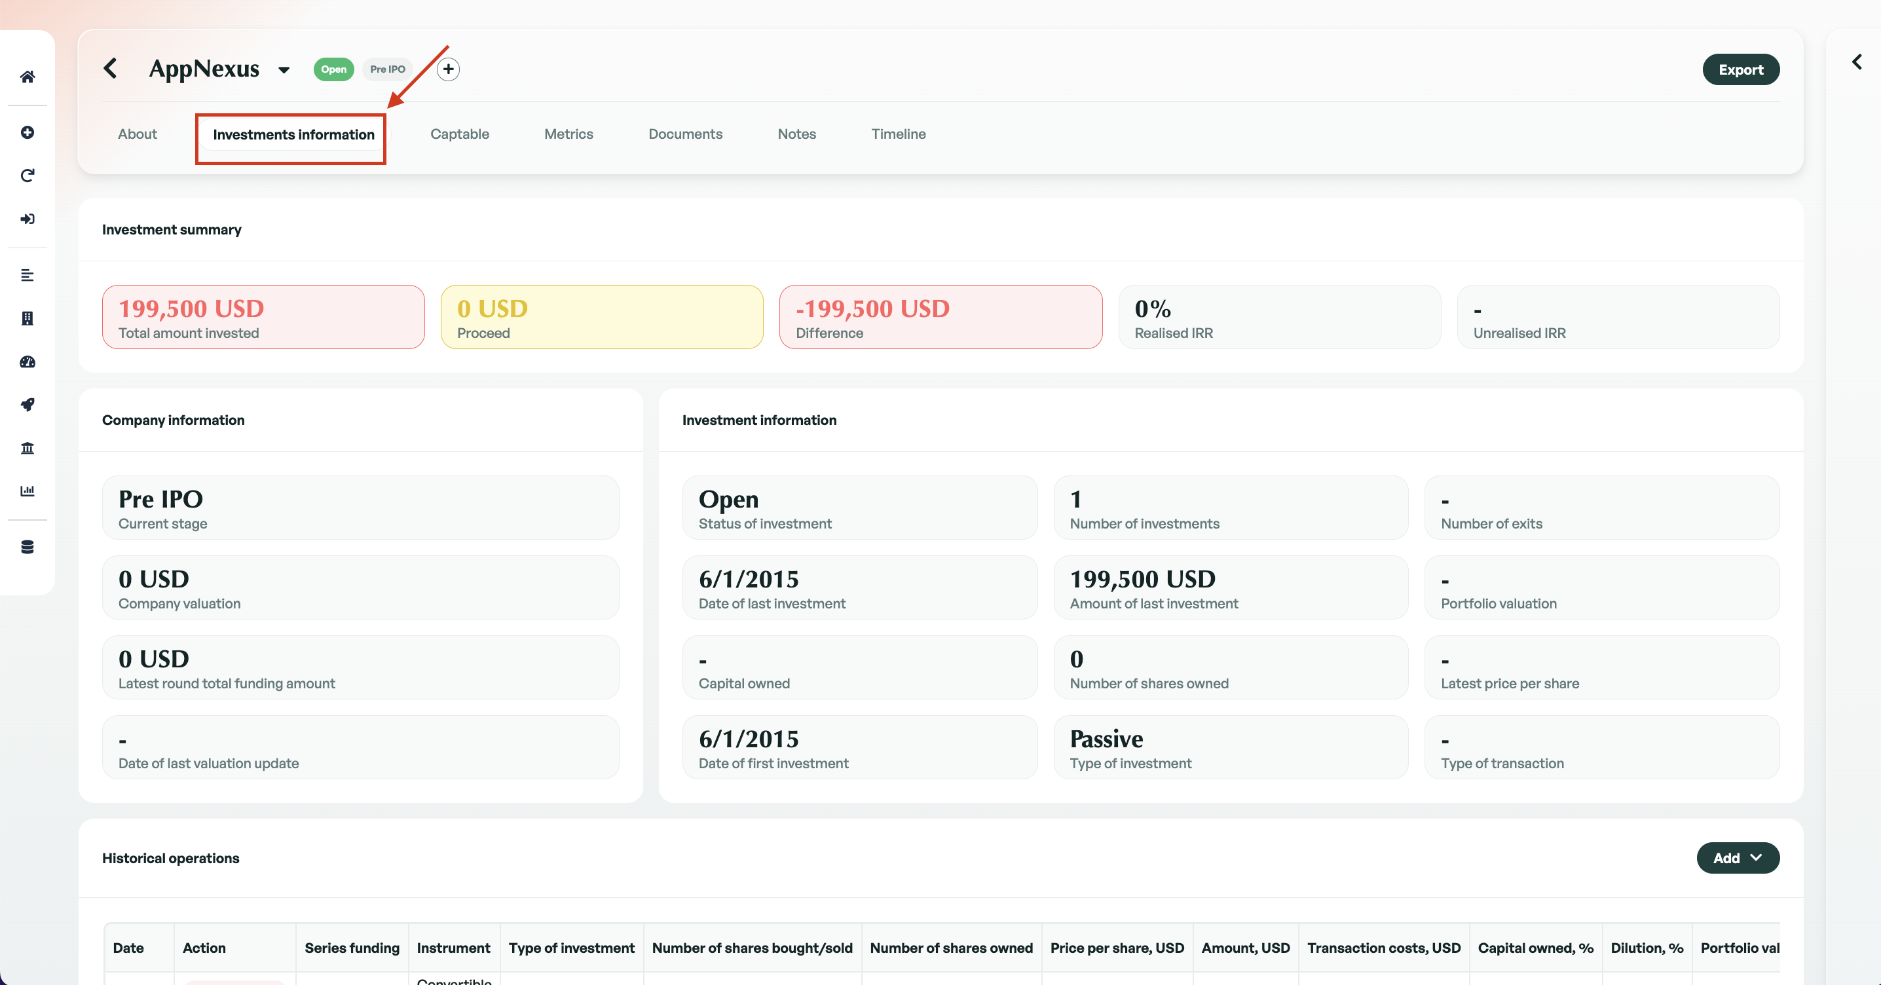Open the dashboard gauge sidebar icon
Image resolution: width=1881 pixels, height=985 pixels.
pos(27,362)
